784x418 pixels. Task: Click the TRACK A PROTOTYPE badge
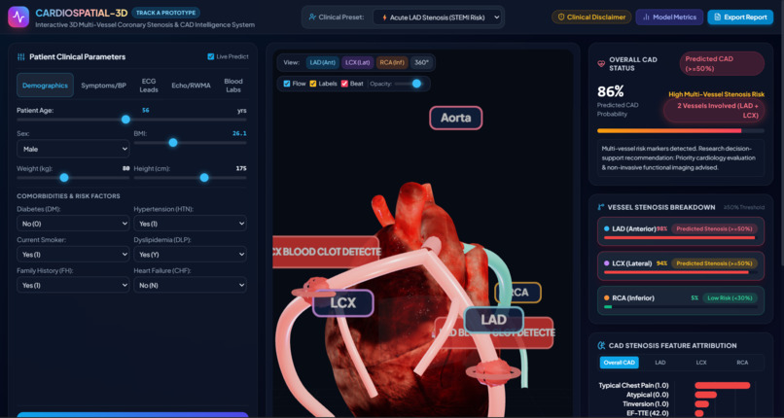[166, 13]
